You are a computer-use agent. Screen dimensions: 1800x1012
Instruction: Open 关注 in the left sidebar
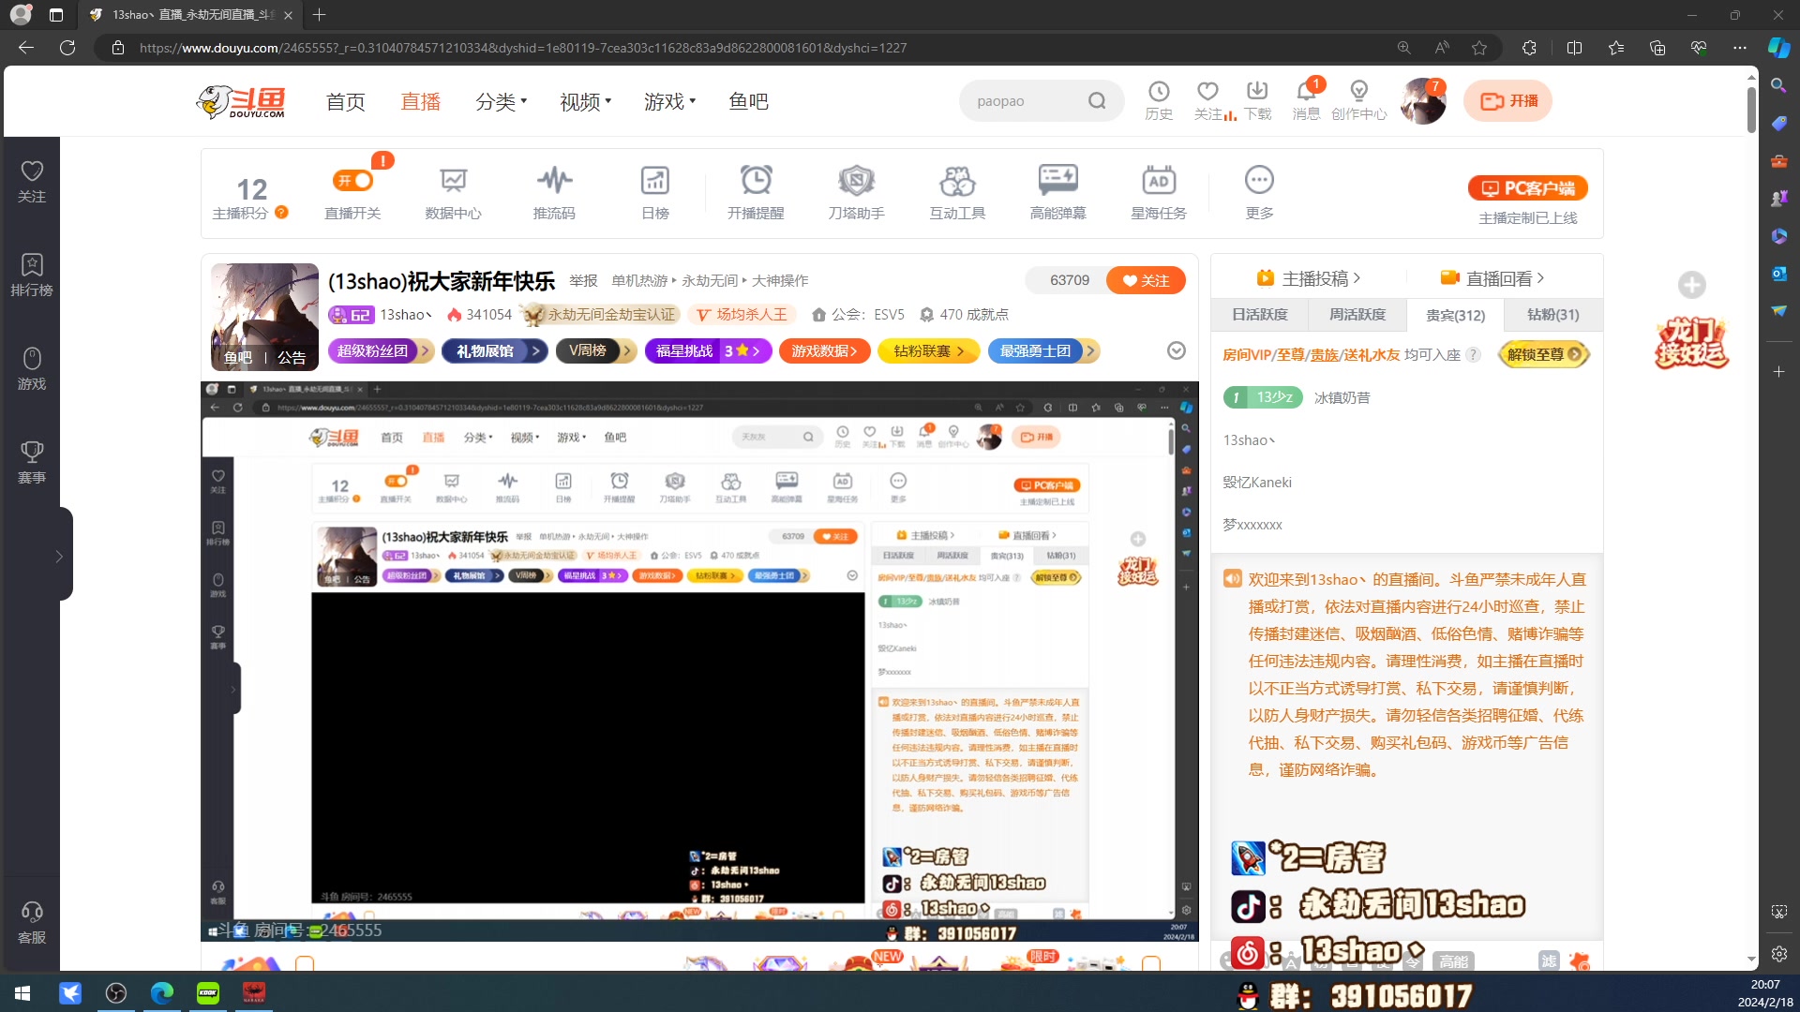32,182
